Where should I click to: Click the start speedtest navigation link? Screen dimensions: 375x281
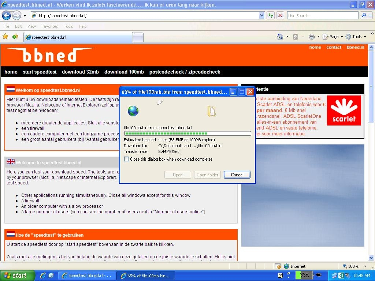click(40, 72)
